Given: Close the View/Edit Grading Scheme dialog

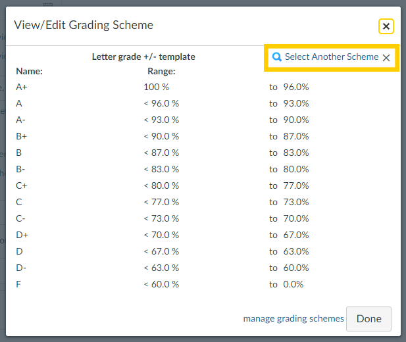Looking at the screenshot, I should coord(386,26).
